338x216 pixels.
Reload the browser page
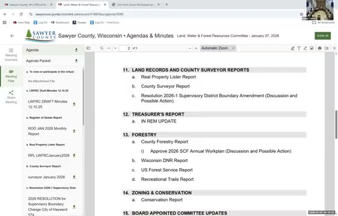click(21, 14)
